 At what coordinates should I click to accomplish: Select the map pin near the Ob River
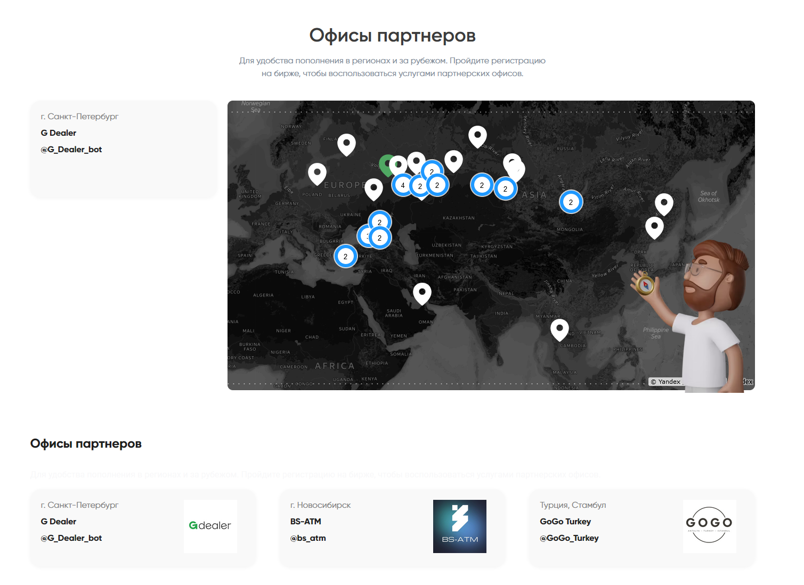pyautogui.click(x=477, y=135)
